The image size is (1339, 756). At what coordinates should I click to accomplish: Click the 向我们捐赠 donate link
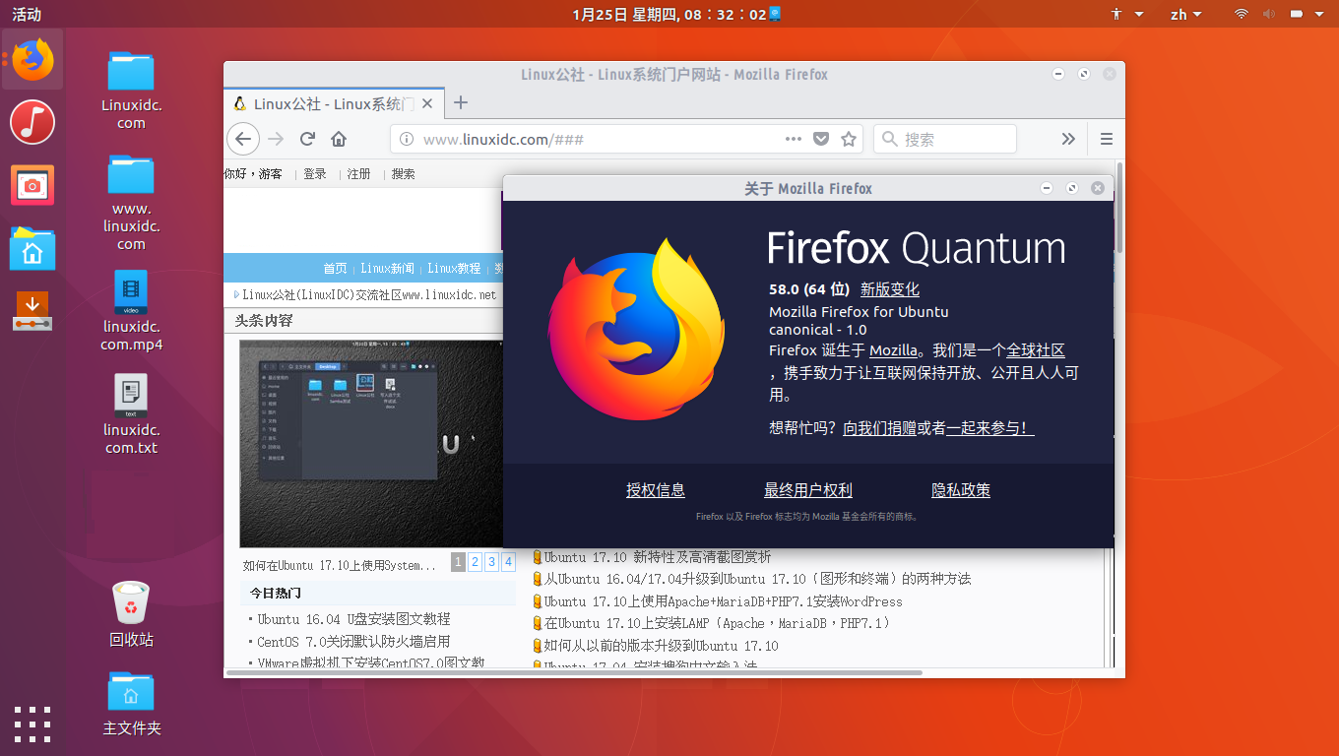(879, 428)
